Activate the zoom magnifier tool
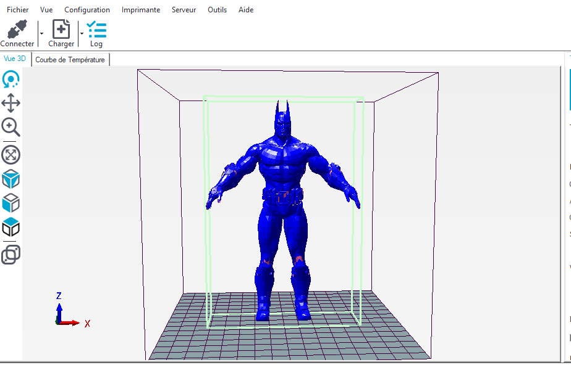This screenshot has height=365, width=571. pos(11,128)
